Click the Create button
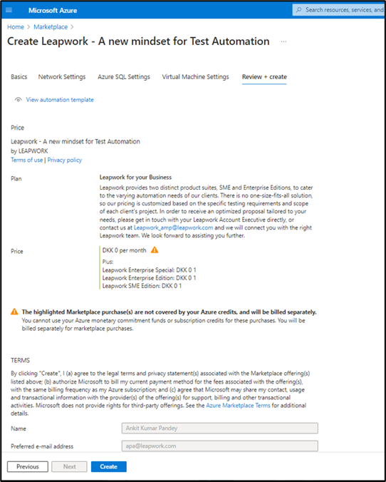Screen dimensions: 386x482 coord(109,466)
